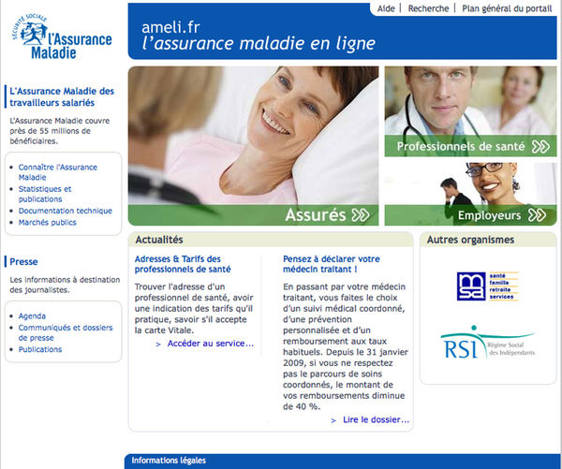Click the arrows icon beside Assurés
Viewport: 562px width, 469px height.
(x=360, y=215)
